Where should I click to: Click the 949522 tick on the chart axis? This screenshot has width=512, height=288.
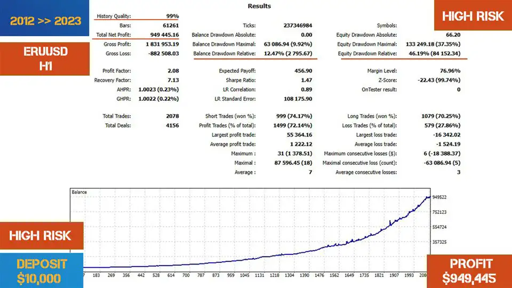coord(443,197)
